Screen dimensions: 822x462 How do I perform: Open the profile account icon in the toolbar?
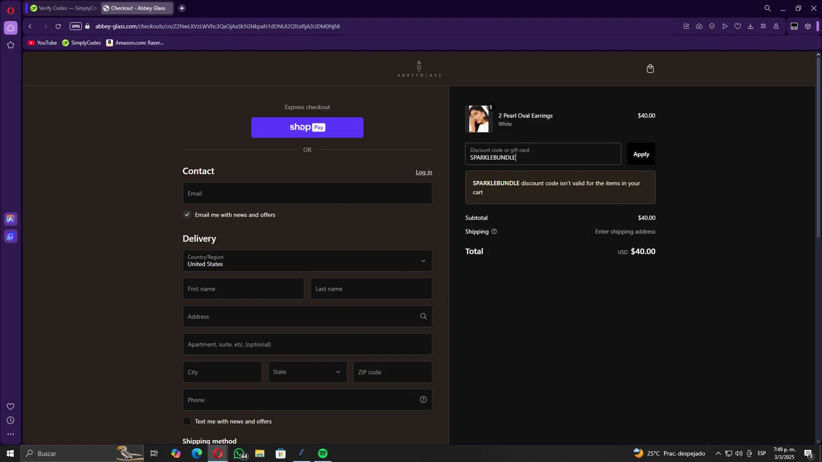(x=776, y=26)
